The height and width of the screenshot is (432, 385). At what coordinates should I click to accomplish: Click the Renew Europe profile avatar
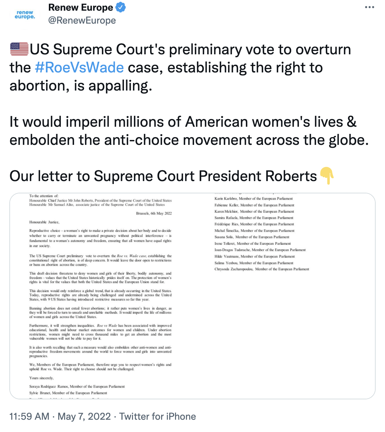[25, 15]
